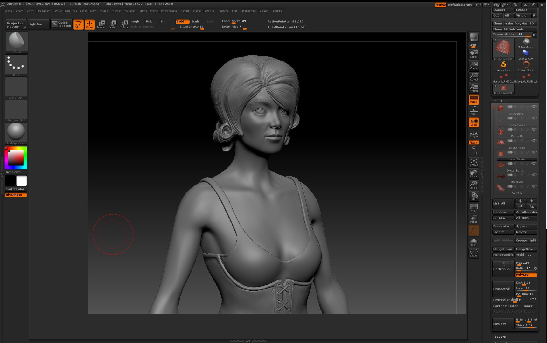Expand the Layers section
Image resolution: width=547 pixels, height=343 pixels.
[500, 337]
